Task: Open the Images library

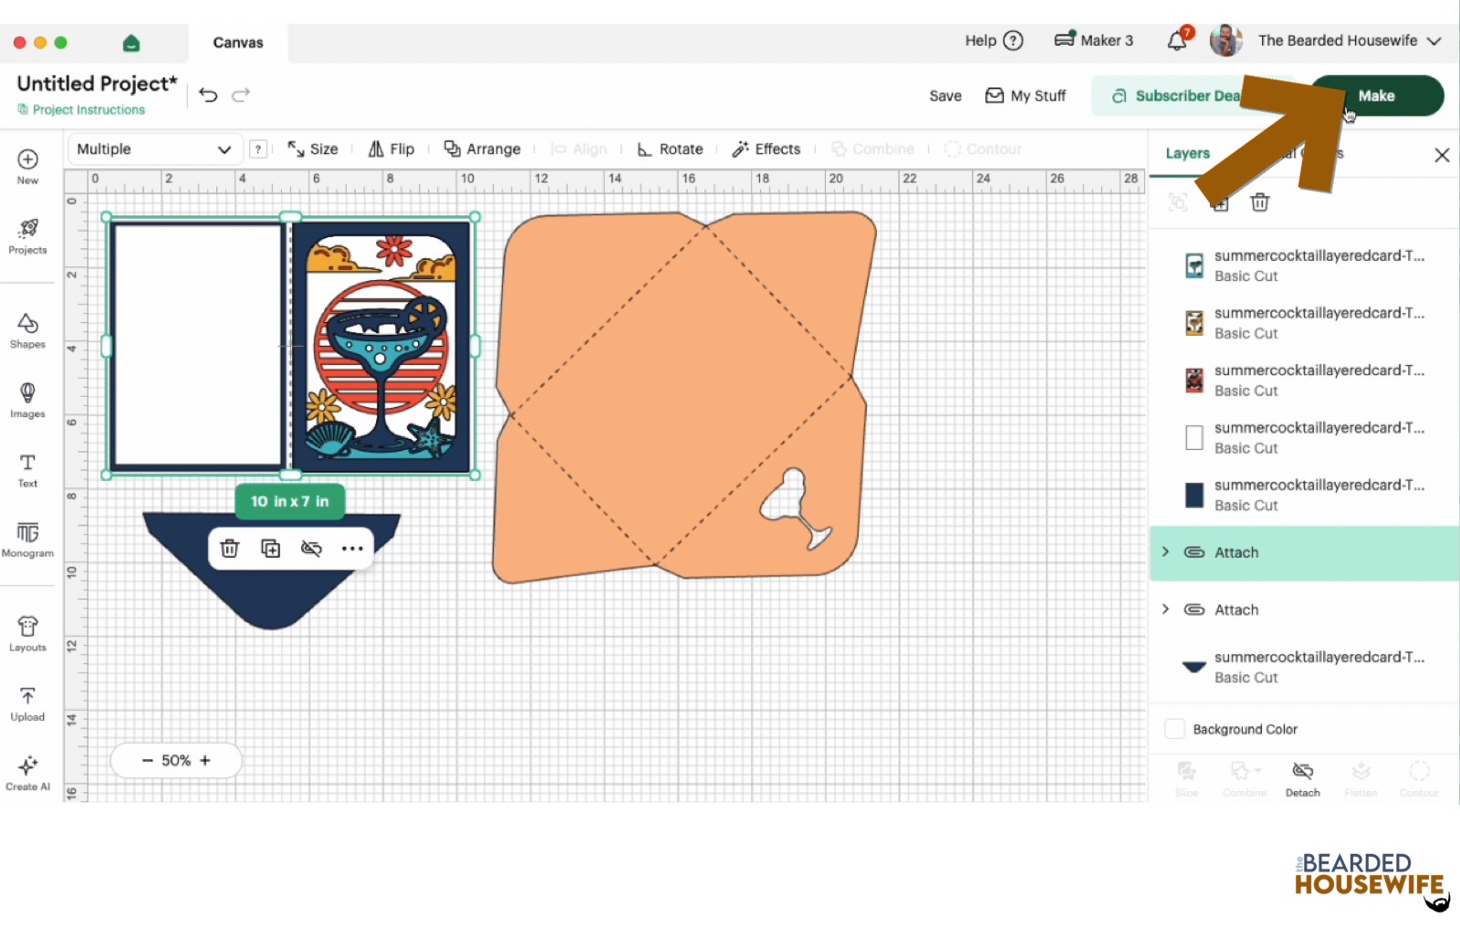Action: [x=27, y=400]
